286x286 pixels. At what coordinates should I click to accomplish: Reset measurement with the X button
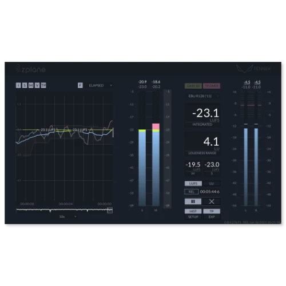pyautogui.click(x=212, y=201)
